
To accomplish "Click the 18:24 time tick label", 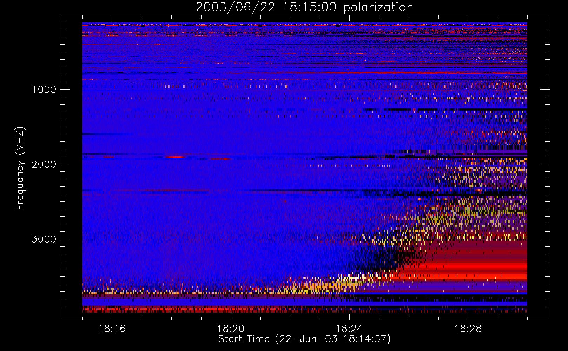I will click(x=349, y=329).
